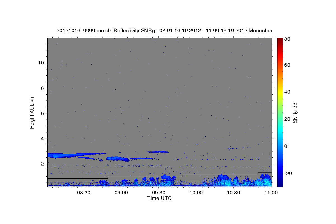Viewport: 336px width, 224px height.
Task: Click the 'SNRg dB' colorbar label
Action: click(x=295, y=113)
